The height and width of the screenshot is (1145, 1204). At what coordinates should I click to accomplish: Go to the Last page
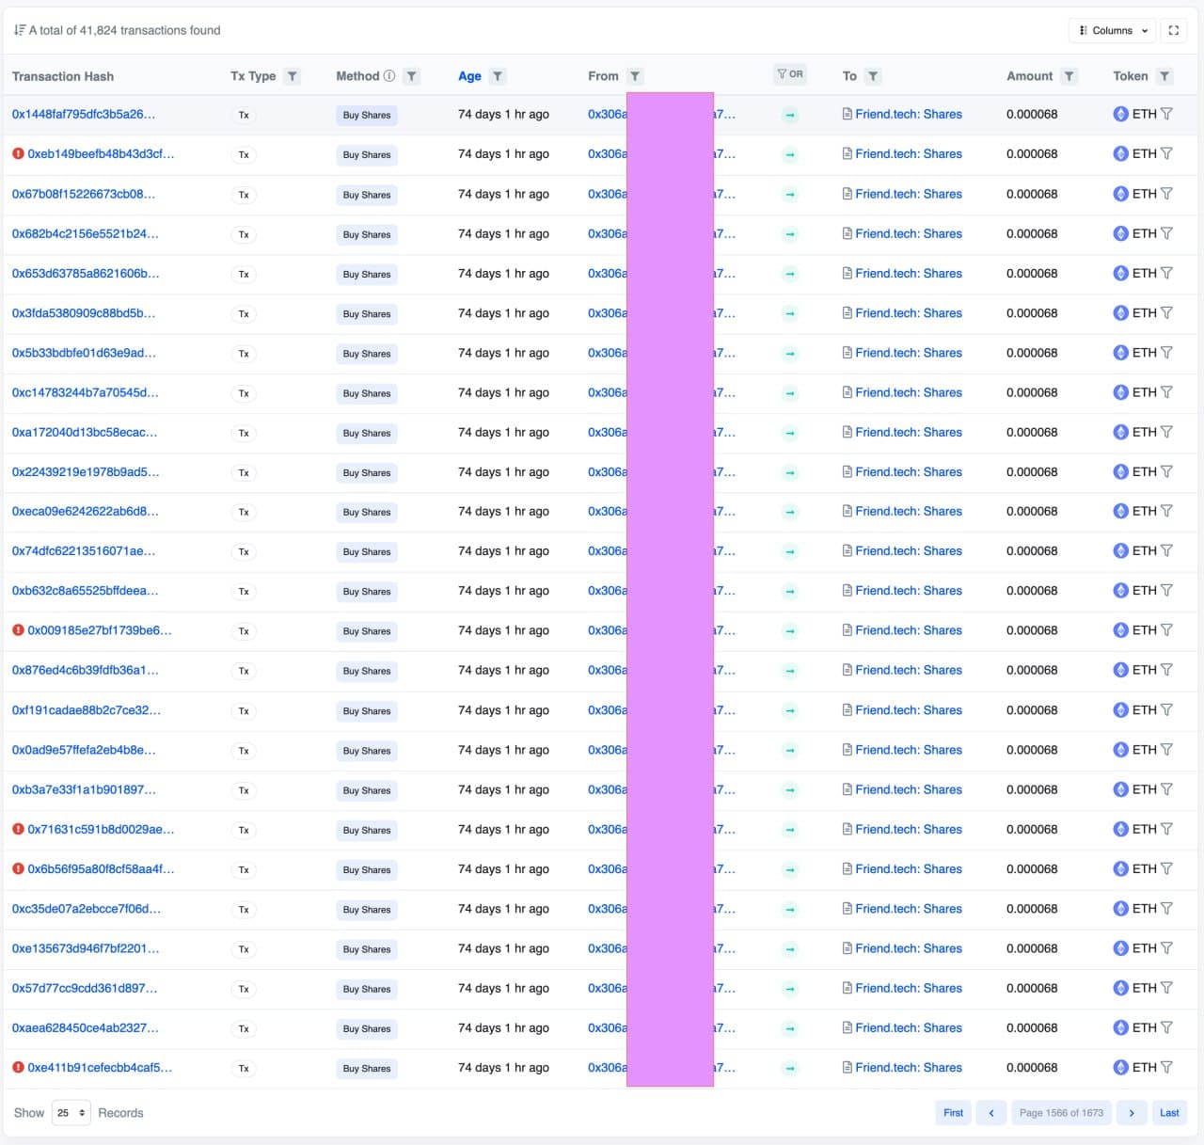(x=1169, y=1113)
